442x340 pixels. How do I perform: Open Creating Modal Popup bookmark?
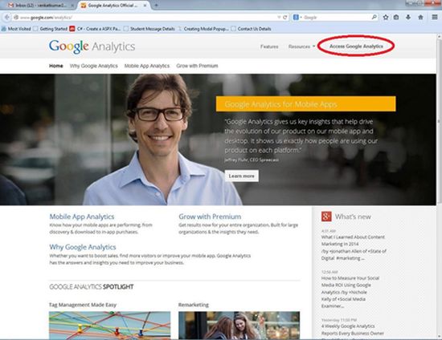click(x=203, y=29)
